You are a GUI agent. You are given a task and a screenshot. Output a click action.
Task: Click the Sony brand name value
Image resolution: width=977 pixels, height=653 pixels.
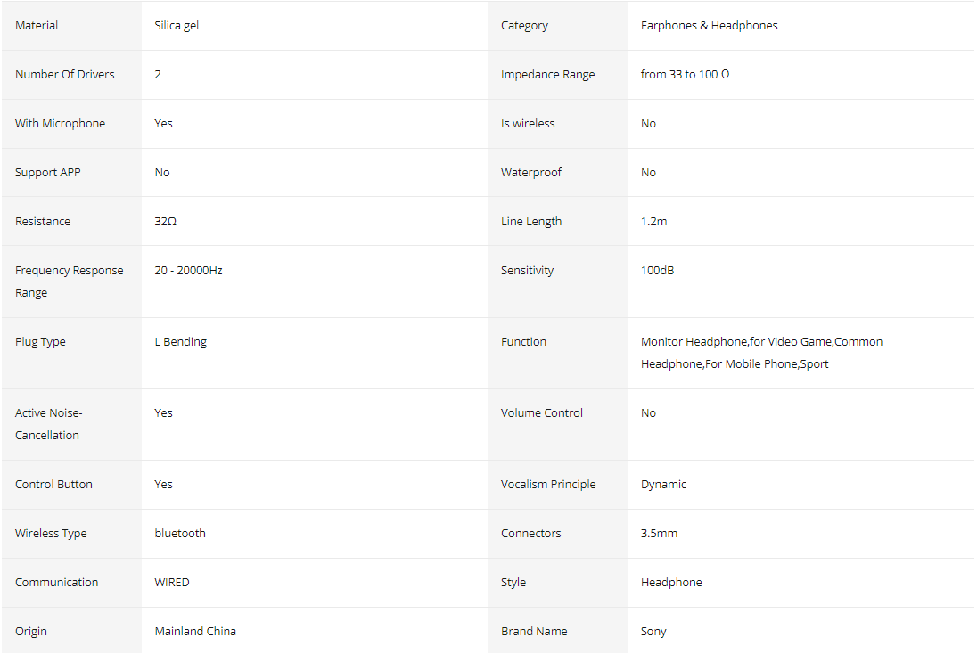(x=653, y=632)
